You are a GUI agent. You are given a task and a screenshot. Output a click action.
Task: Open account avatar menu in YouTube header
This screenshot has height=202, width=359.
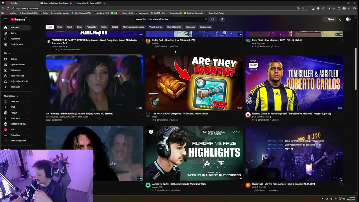348,19
